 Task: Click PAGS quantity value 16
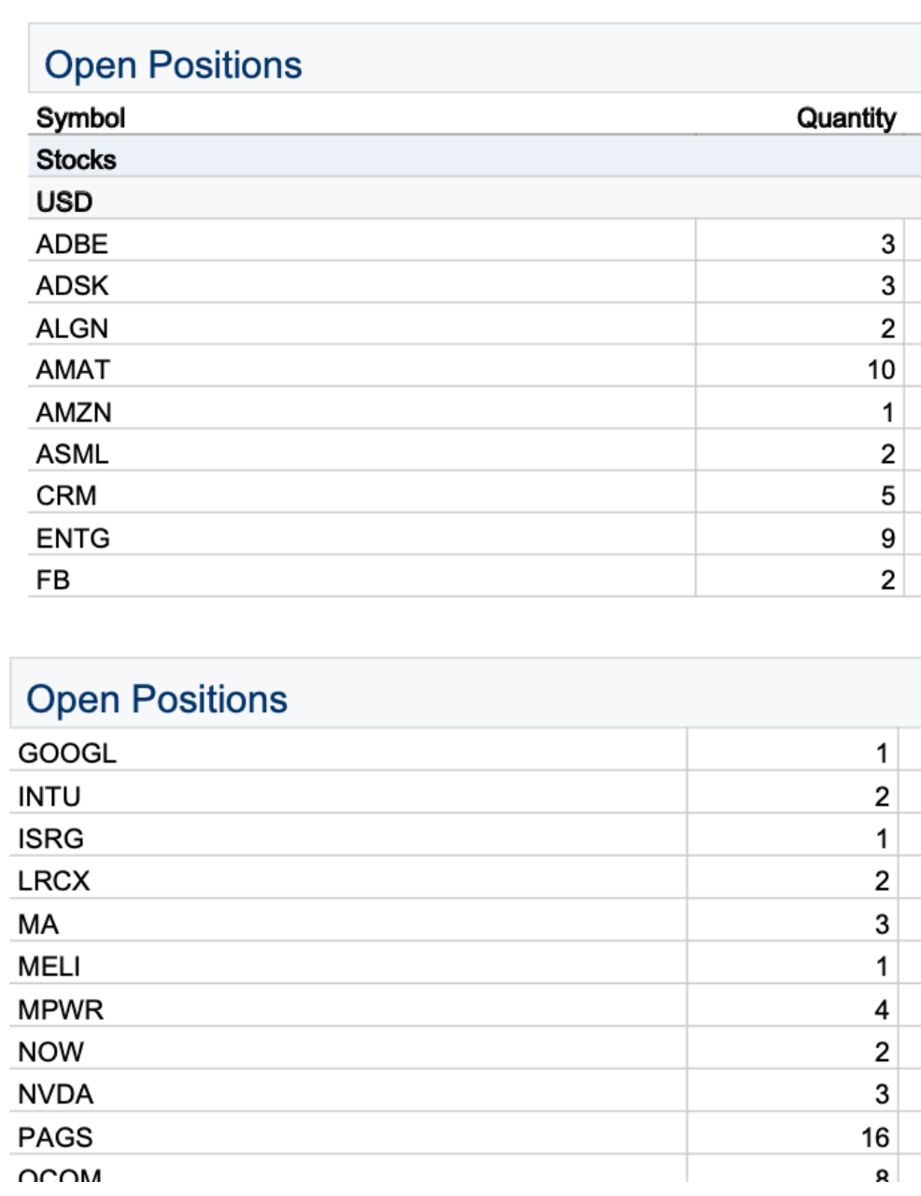pyautogui.click(x=875, y=1137)
